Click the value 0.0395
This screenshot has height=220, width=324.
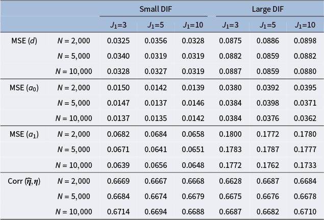(x=304, y=87)
